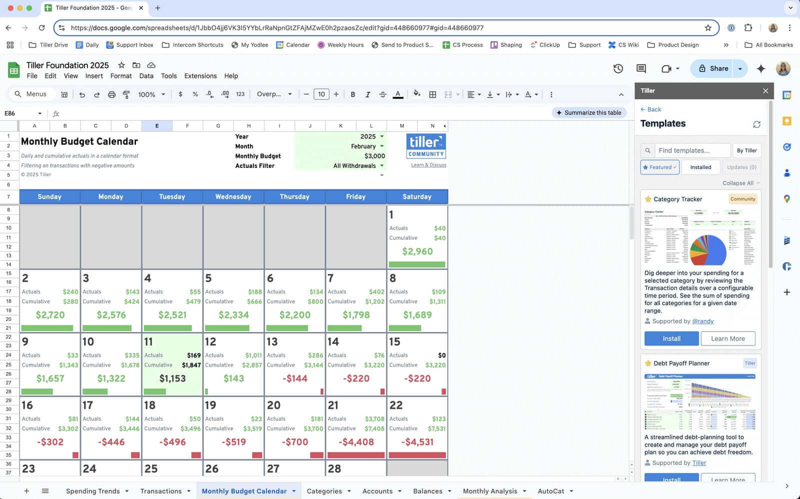The width and height of the screenshot is (800, 499).
Task: Click the font size 10 field
Action: 321,94
